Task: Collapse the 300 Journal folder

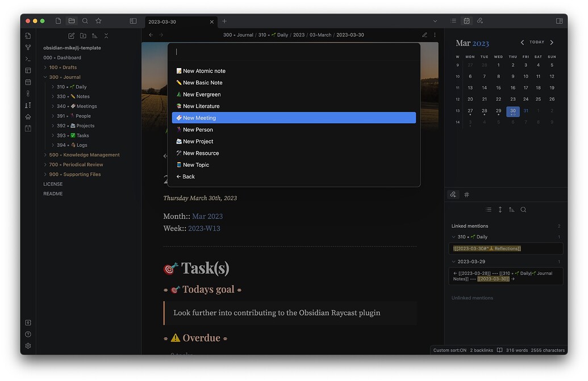Action: coord(45,77)
